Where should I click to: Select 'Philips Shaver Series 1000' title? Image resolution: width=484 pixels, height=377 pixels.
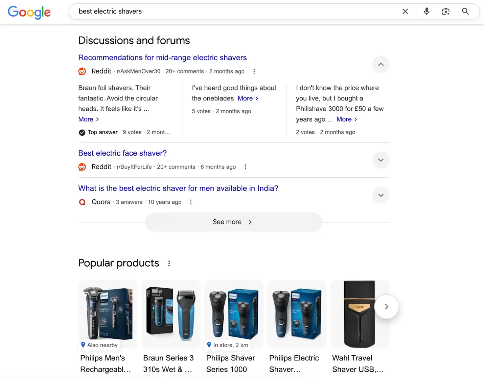coord(231,364)
